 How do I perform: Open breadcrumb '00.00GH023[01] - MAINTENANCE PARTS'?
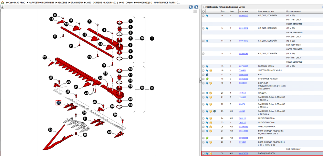point(157,3)
